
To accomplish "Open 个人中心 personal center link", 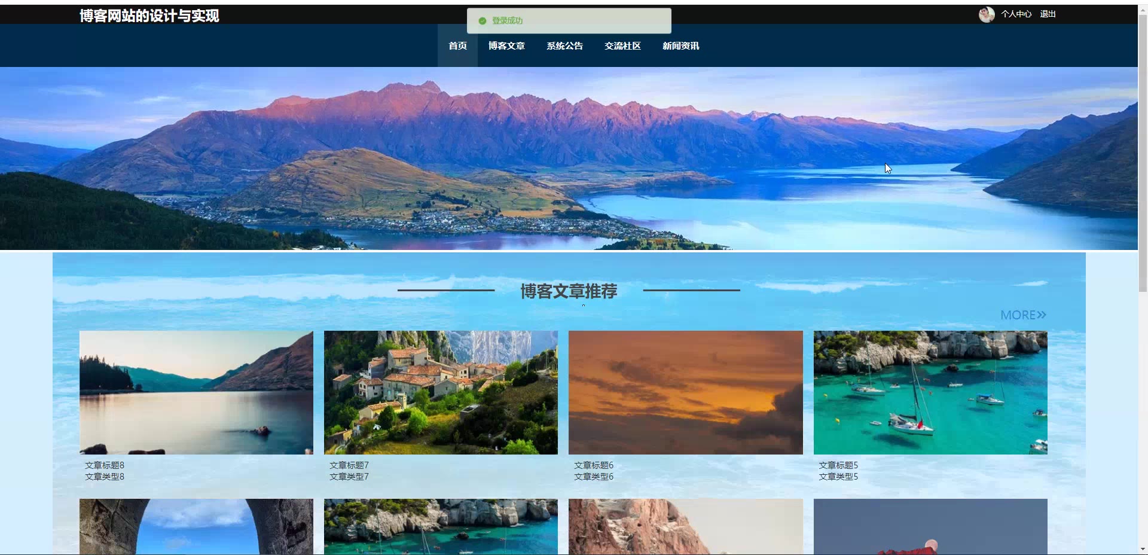I will pyautogui.click(x=1016, y=14).
